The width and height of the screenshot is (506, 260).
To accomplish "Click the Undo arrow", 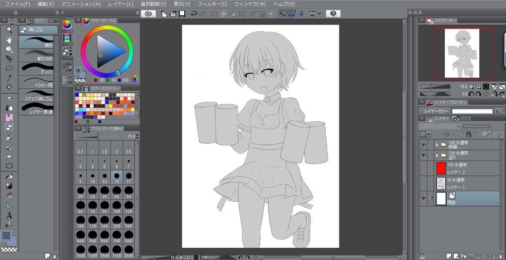I will tap(194, 13).
